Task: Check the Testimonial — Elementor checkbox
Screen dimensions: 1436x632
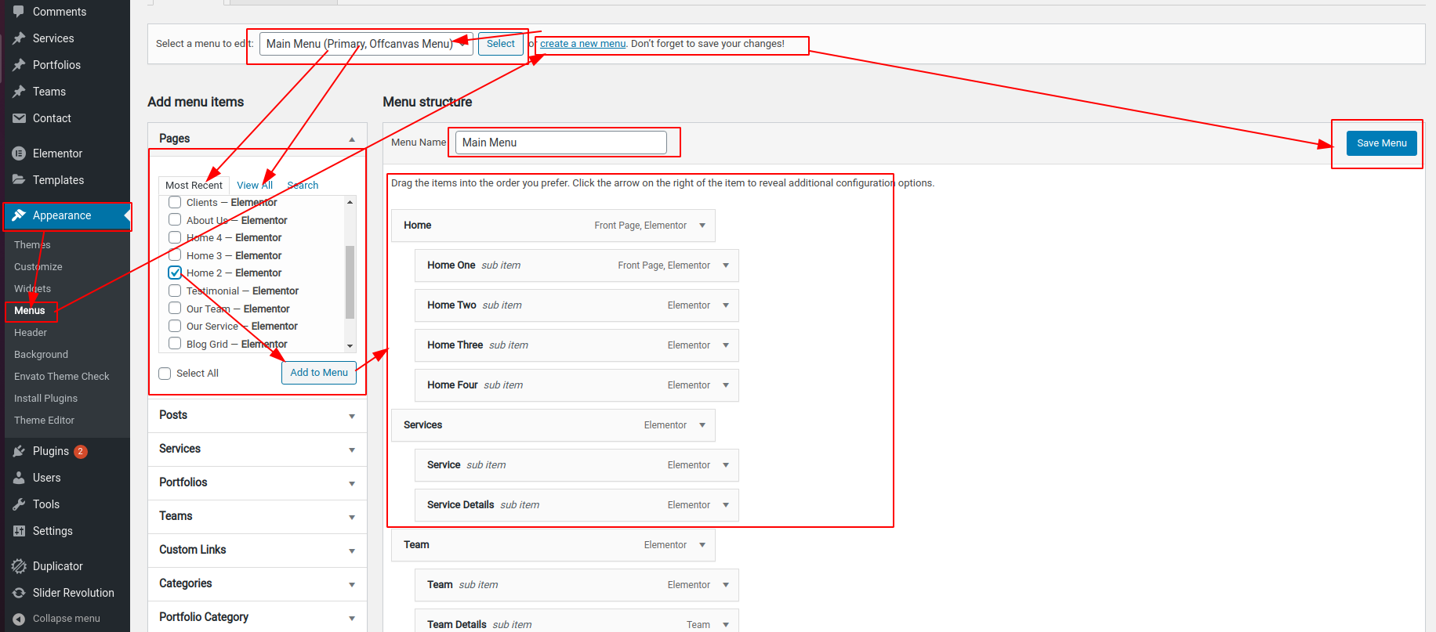Action: tap(175, 291)
